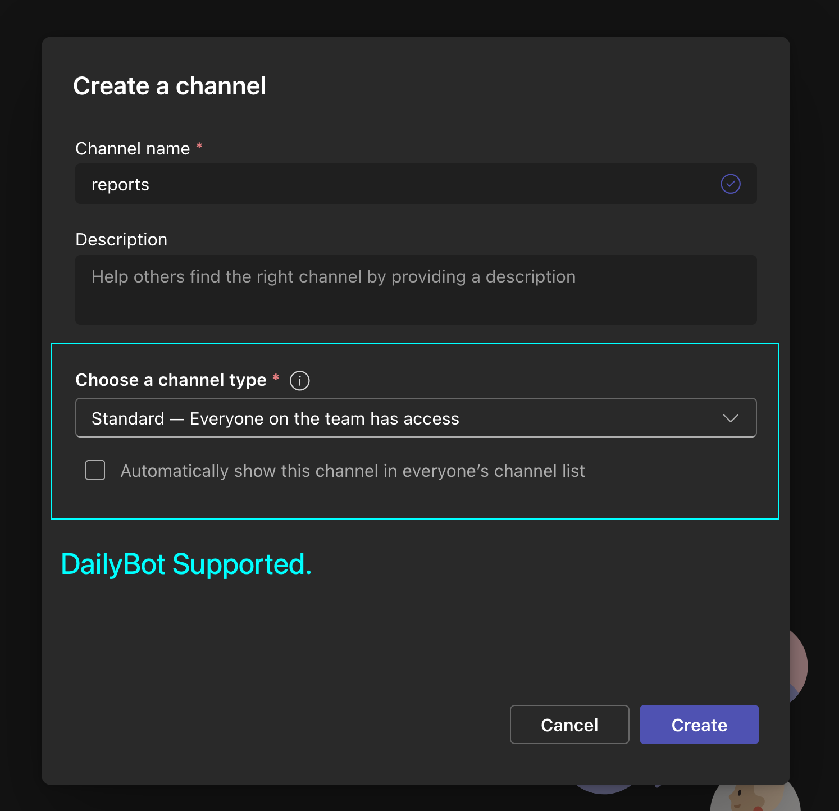The image size is (839, 811).
Task: Click the 'DailyBot Supported.' cyan text
Action: point(186,564)
